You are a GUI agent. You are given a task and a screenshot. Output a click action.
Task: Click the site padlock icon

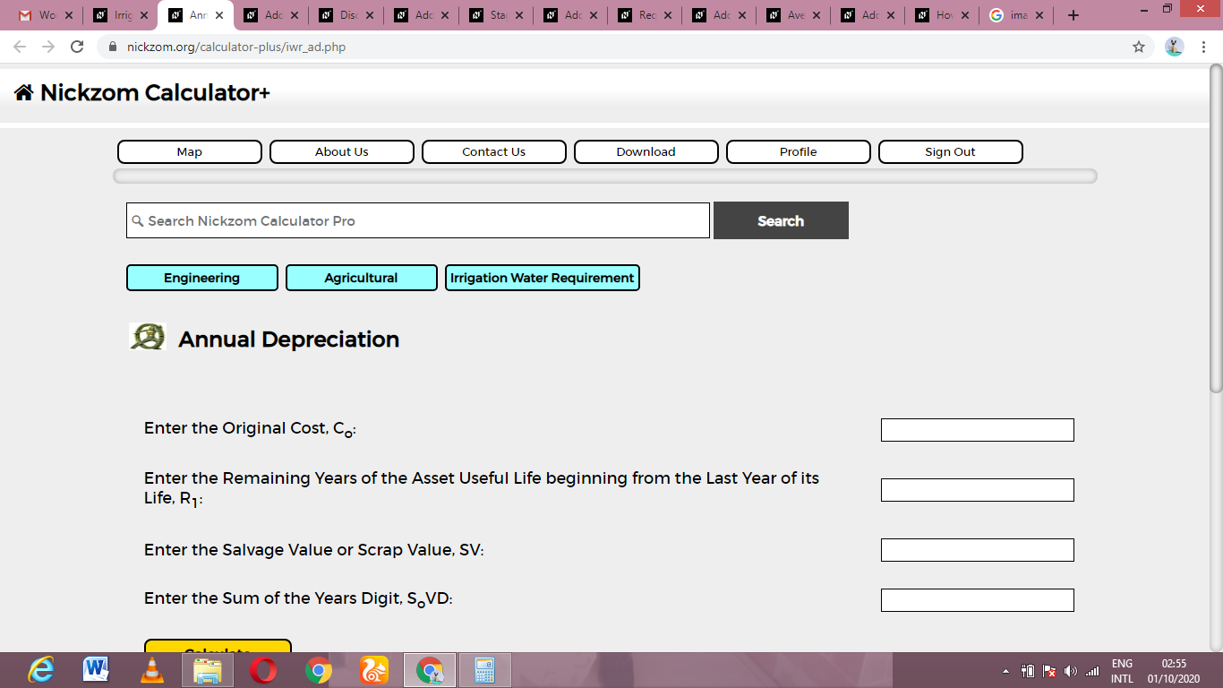coord(113,47)
